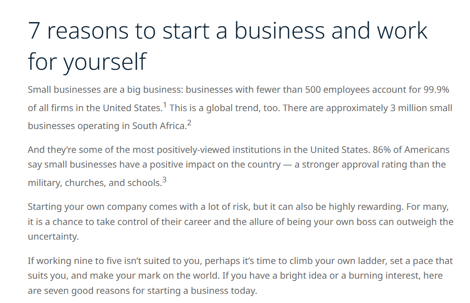This screenshot has width=470, height=303.
Task: Click the '3 million small' text
Action: pyautogui.click(x=421, y=108)
